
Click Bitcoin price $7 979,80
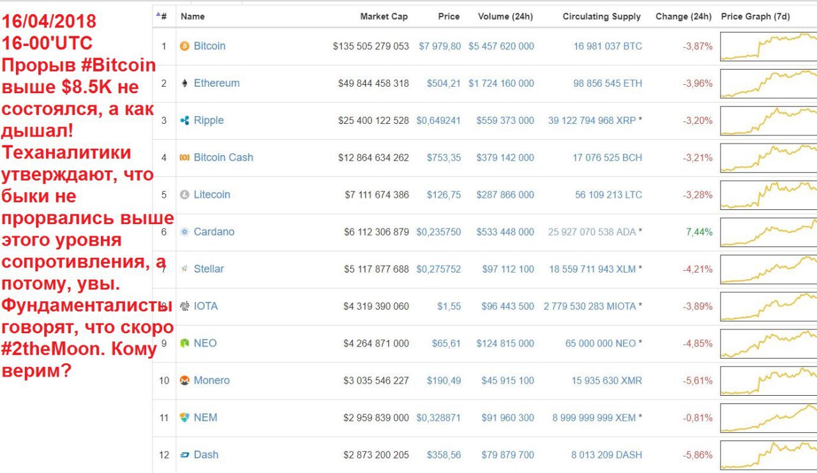click(x=440, y=46)
